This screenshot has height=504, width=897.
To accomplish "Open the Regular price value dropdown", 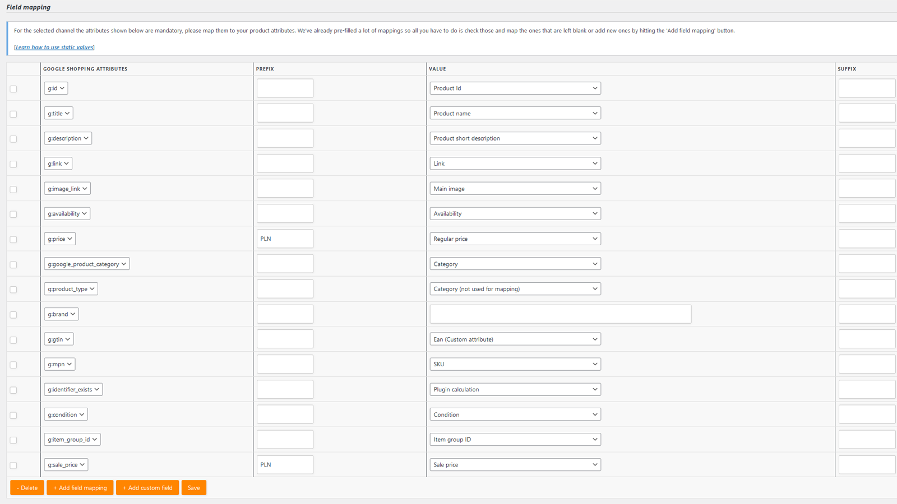I will point(515,239).
